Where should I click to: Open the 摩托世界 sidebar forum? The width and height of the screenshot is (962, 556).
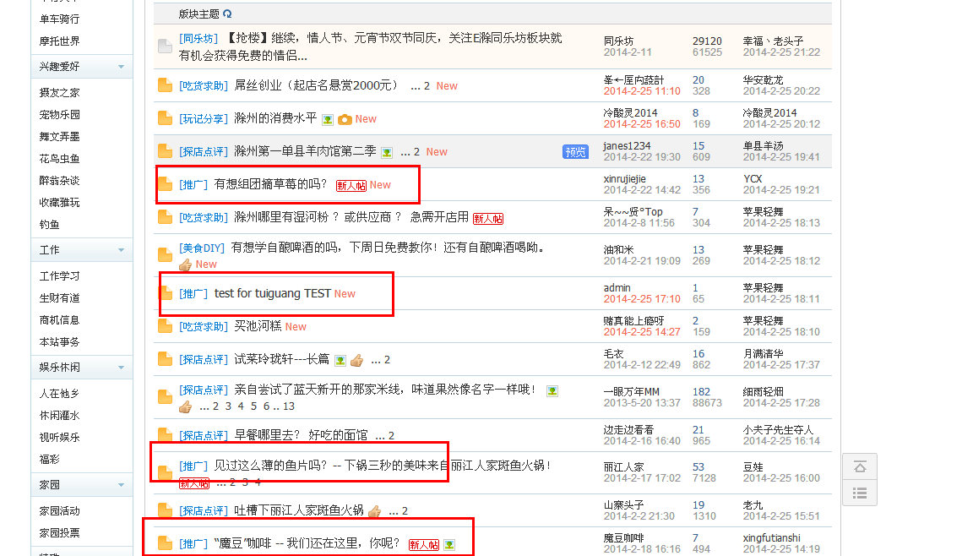(x=59, y=41)
